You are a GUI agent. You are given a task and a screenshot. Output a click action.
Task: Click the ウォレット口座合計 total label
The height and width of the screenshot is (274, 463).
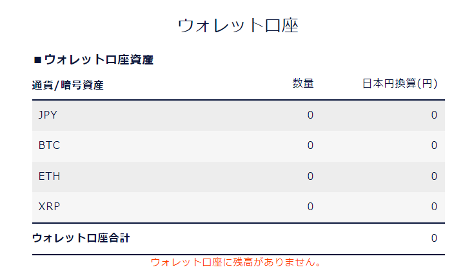[x=81, y=238]
